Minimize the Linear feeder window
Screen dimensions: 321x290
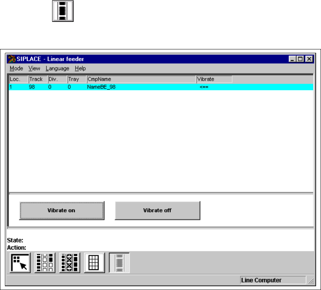coord(292,59)
